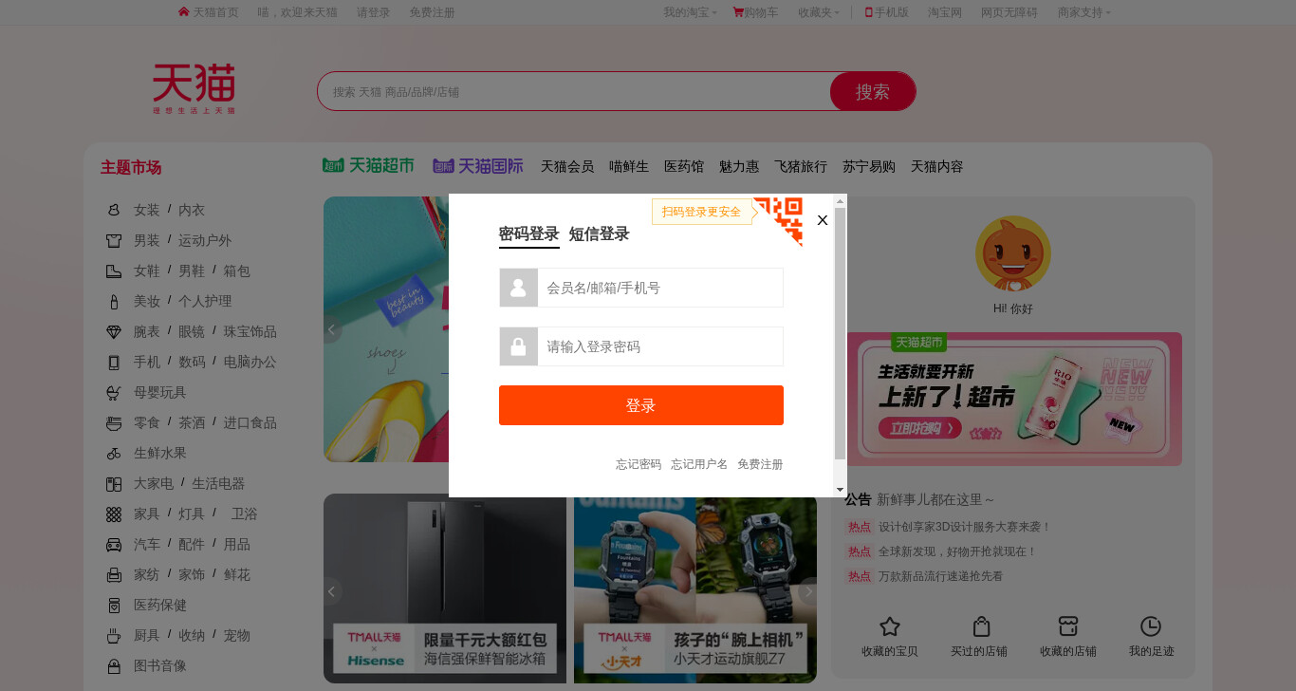
Task: Click the 天猫 logo
Action: 194,89
